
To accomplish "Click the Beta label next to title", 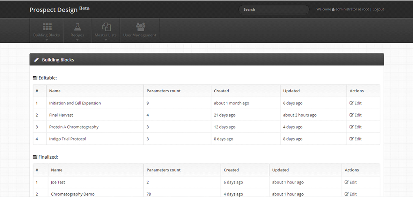I will click(x=84, y=8).
